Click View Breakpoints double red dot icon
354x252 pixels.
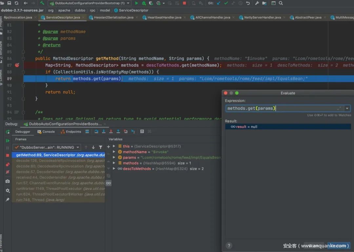click(8, 164)
